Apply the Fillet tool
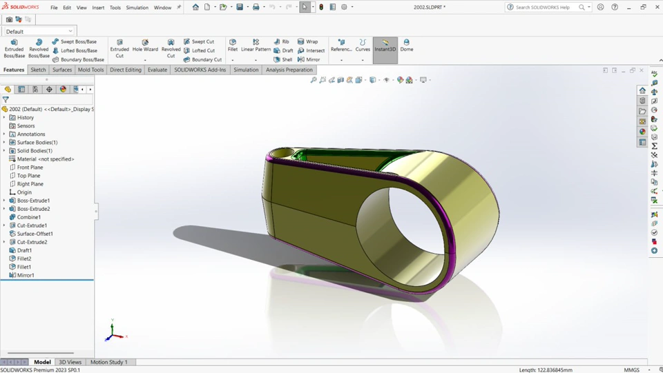 pyautogui.click(x=233, y=46)
